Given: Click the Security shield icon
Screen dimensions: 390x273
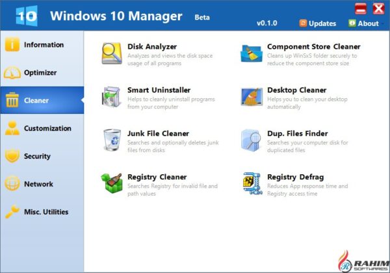Looking at the screenshot, I should [x=12, y=156].
